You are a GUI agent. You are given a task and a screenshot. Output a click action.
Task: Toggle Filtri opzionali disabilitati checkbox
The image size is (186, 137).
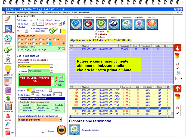(x=19, y=98)
